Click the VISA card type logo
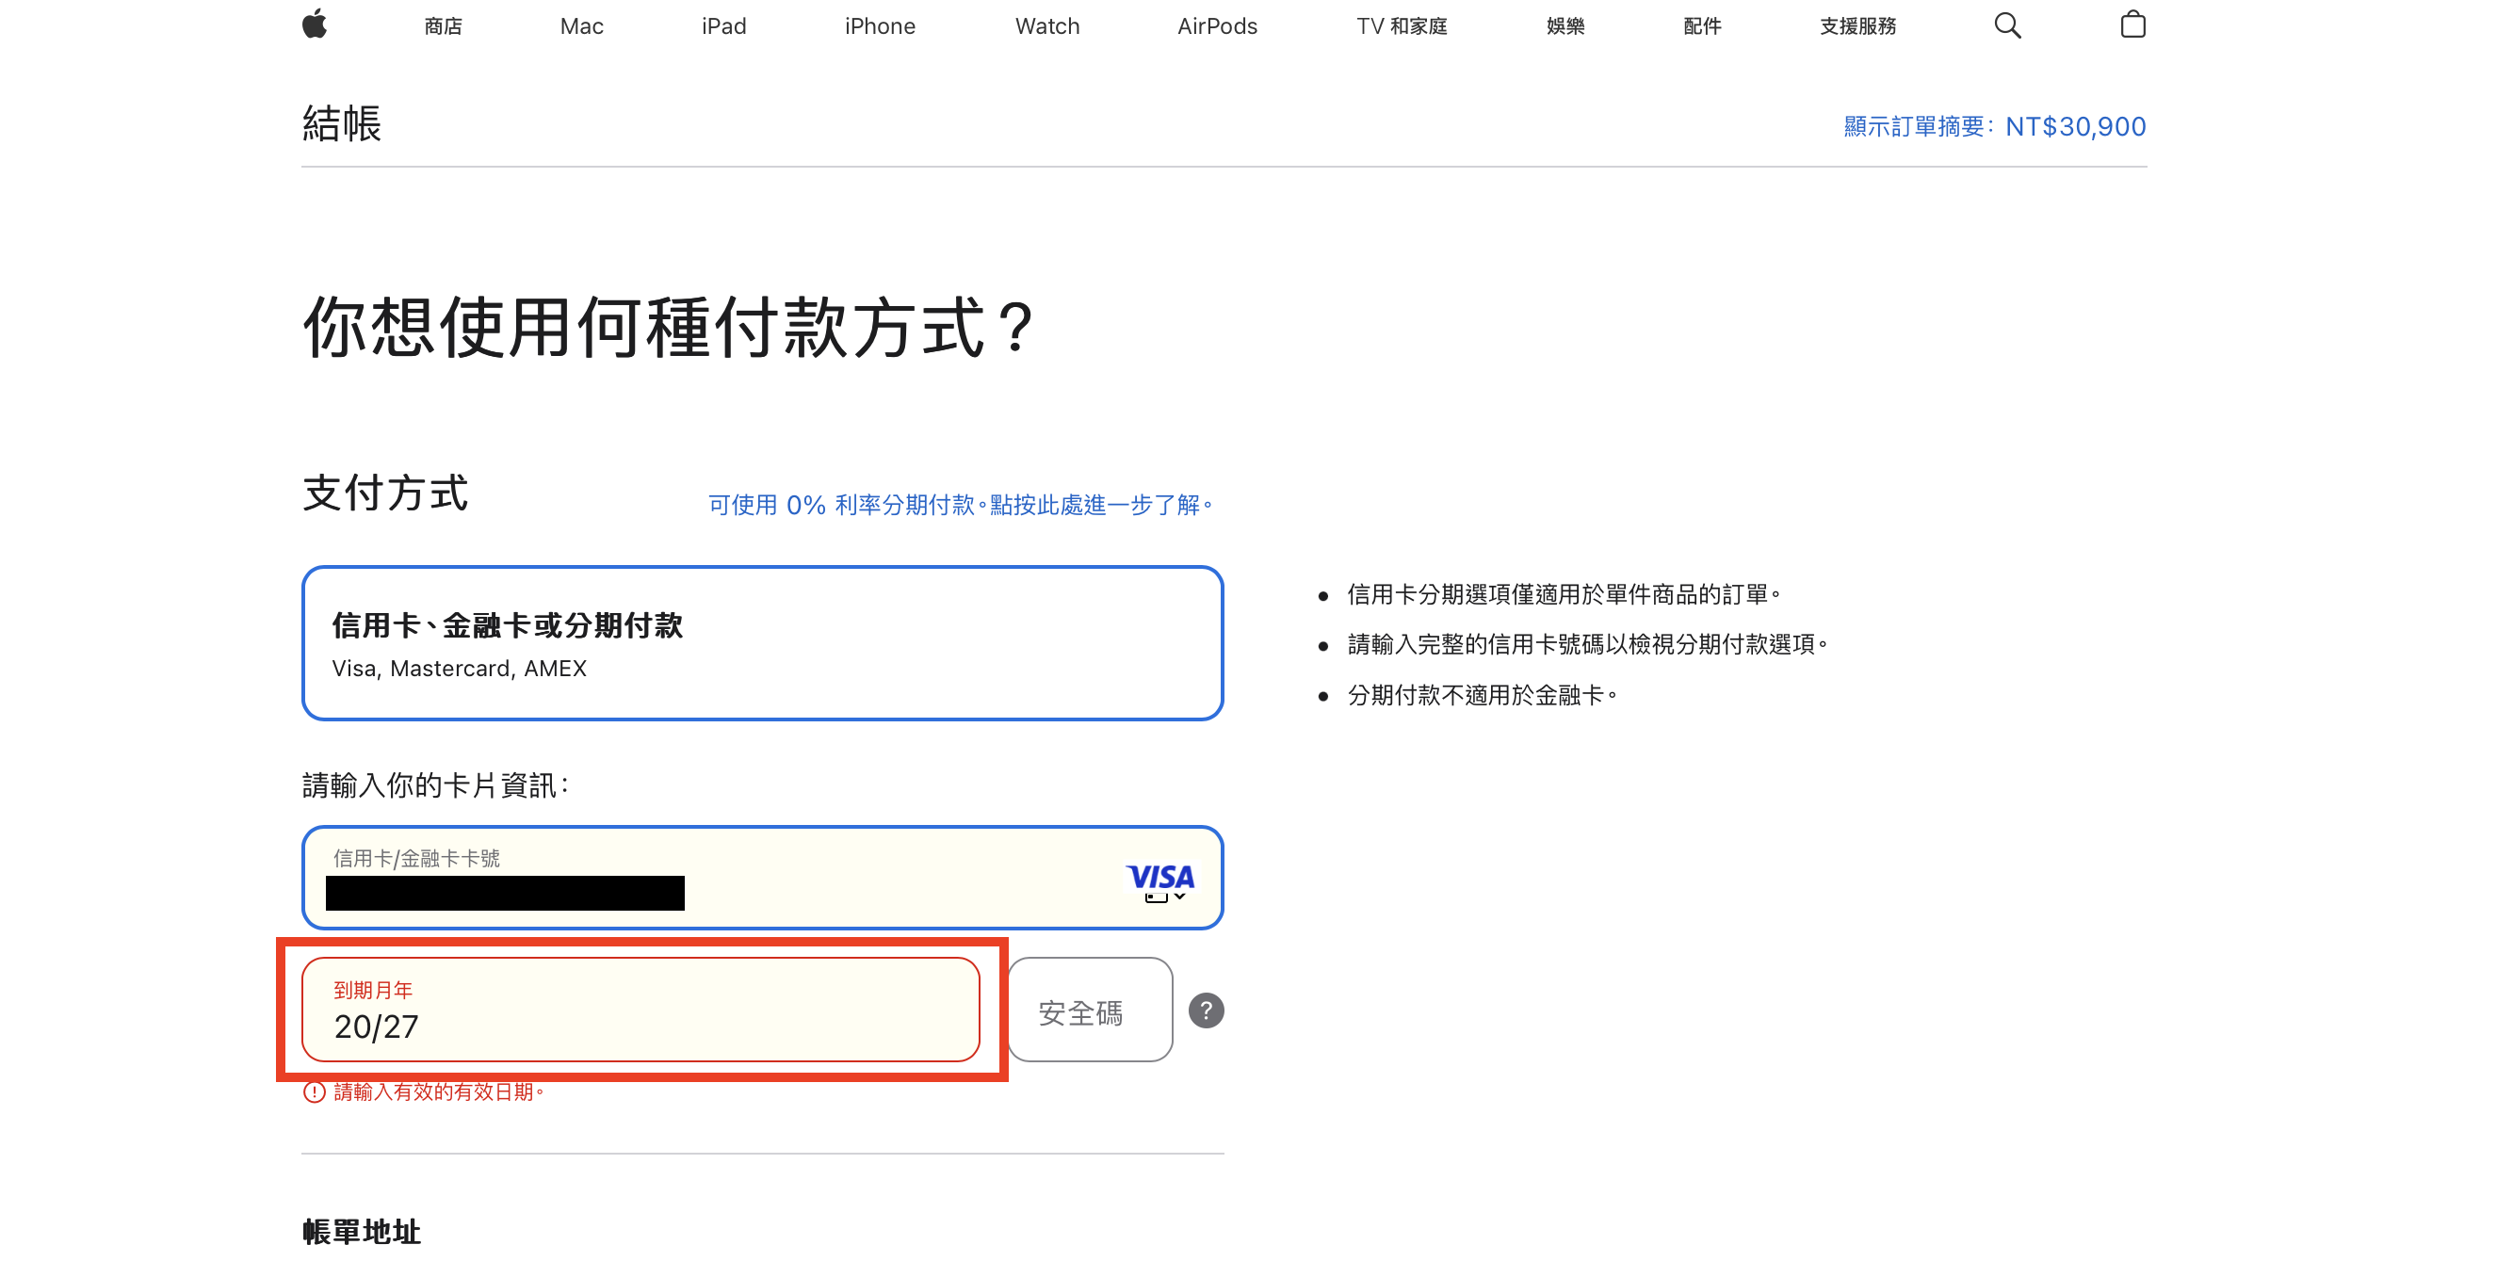 click(1159, 876)
